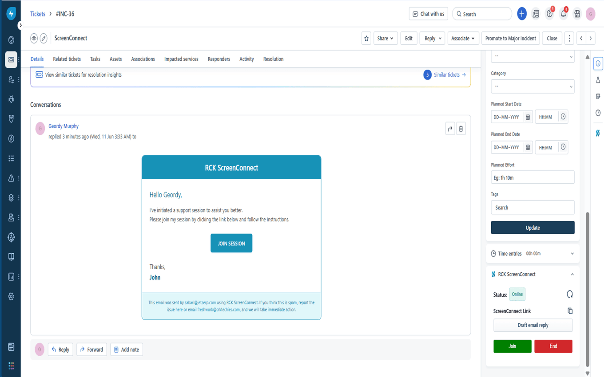Open Planned End Date clock icon
Screen dimensions: 604x377
tap(563, 147)
